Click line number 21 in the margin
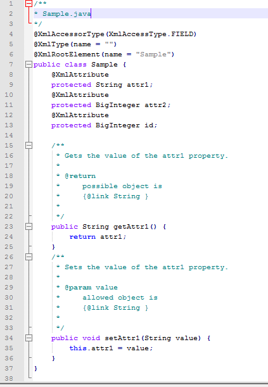Image resolution: width=268 pixels, height=387 pixels. (9, 206)
